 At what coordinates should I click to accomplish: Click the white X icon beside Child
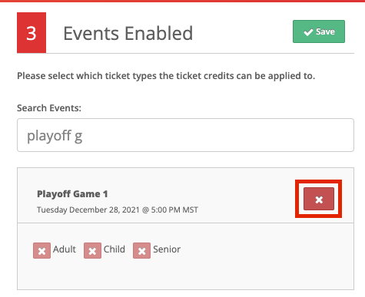click(x=92, y=251)
